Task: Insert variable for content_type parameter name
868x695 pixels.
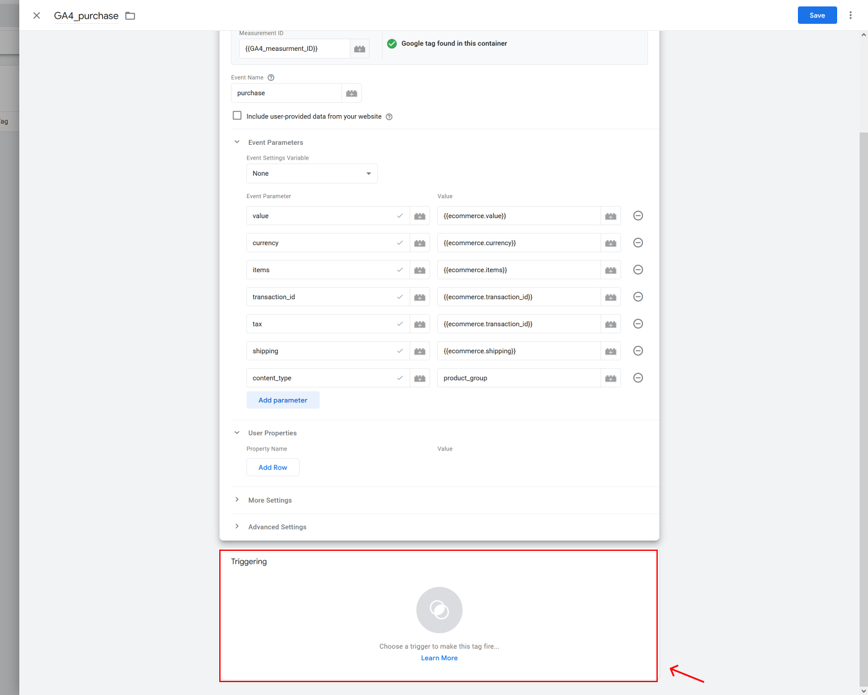Action: [420, 378]
